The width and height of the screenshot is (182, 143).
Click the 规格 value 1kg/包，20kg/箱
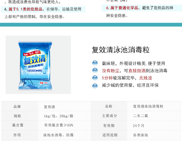[x=59, y=116]
